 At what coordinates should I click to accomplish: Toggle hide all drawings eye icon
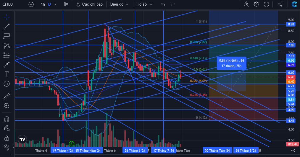(x=7, y=147)
